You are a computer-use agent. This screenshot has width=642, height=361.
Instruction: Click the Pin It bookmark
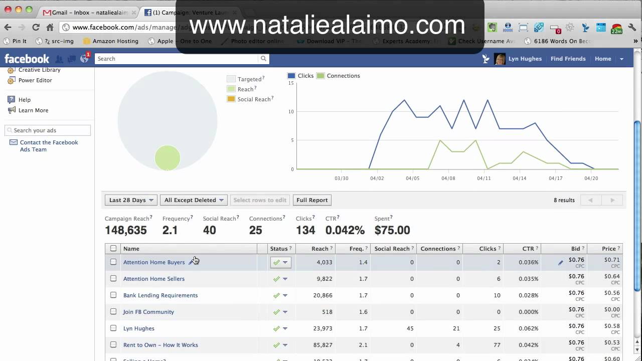pyautogui.click(x=15, y=41)
